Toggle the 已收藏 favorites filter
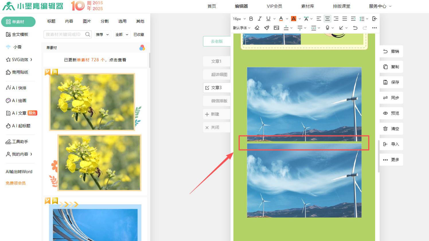The image size is (429, 241). [139, 34]
